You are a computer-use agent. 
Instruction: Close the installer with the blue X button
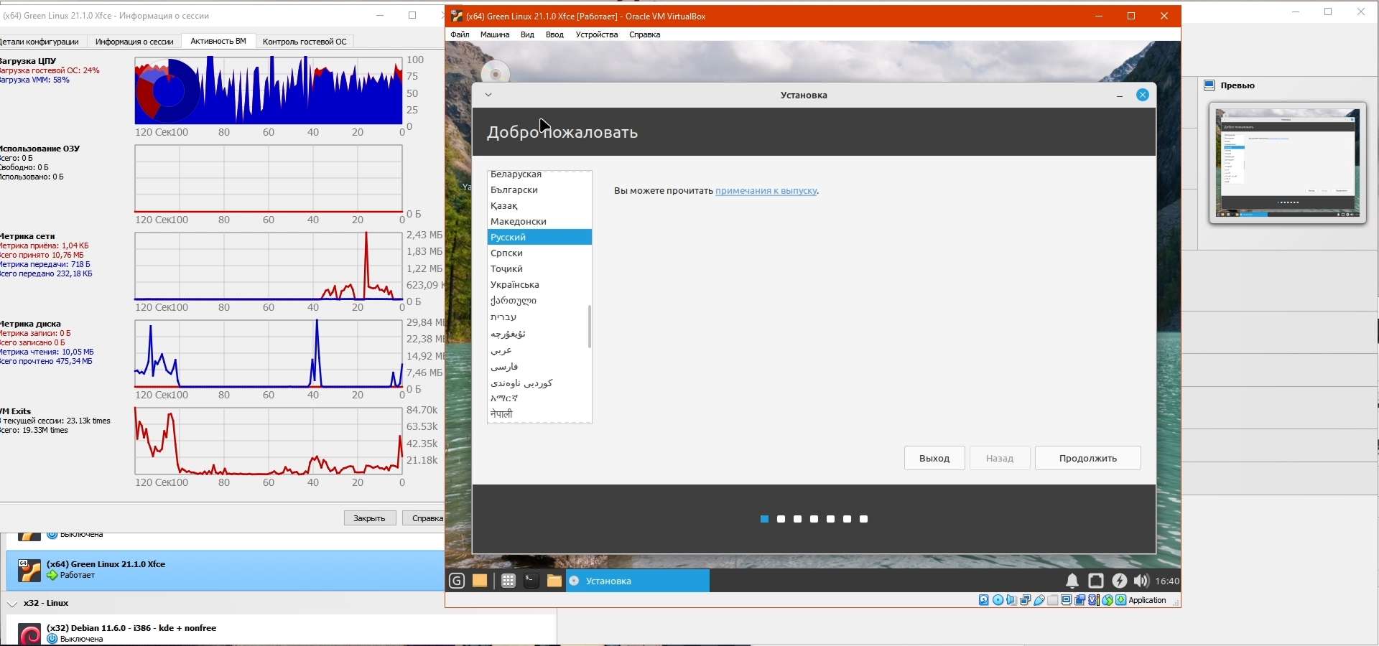point(1143,95)
